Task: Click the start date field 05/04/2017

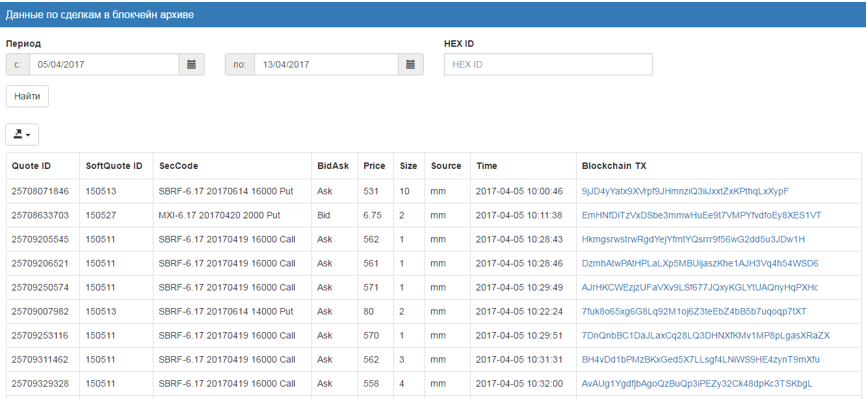Action: (x=104, y=64)
